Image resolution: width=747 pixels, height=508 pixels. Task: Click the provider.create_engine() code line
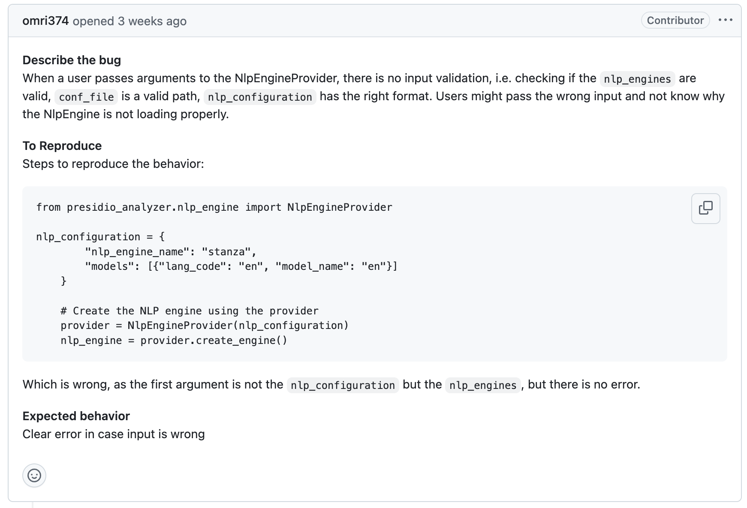174,341
